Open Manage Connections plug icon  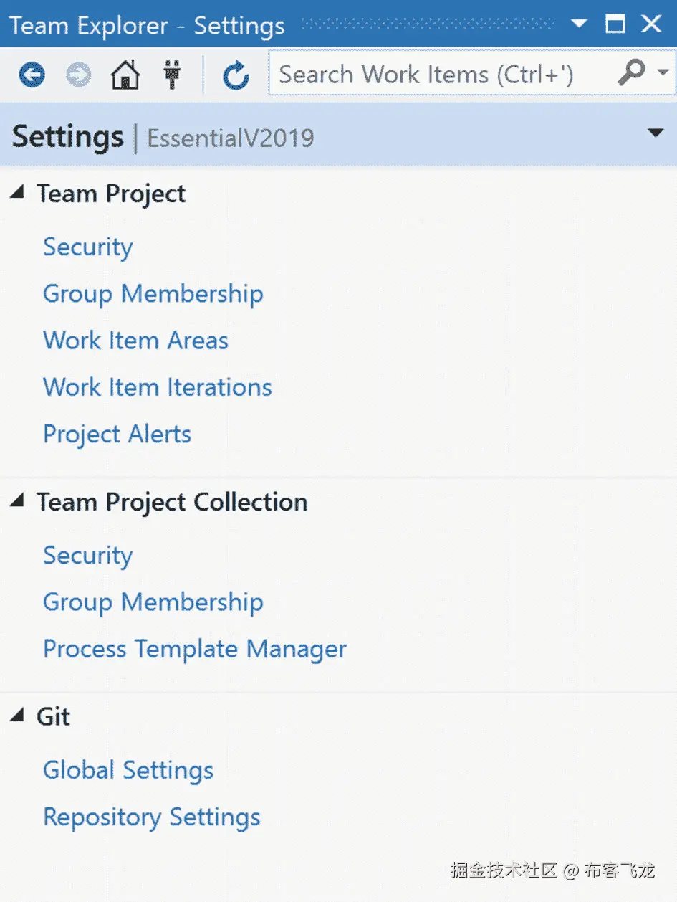coord(172,75)
